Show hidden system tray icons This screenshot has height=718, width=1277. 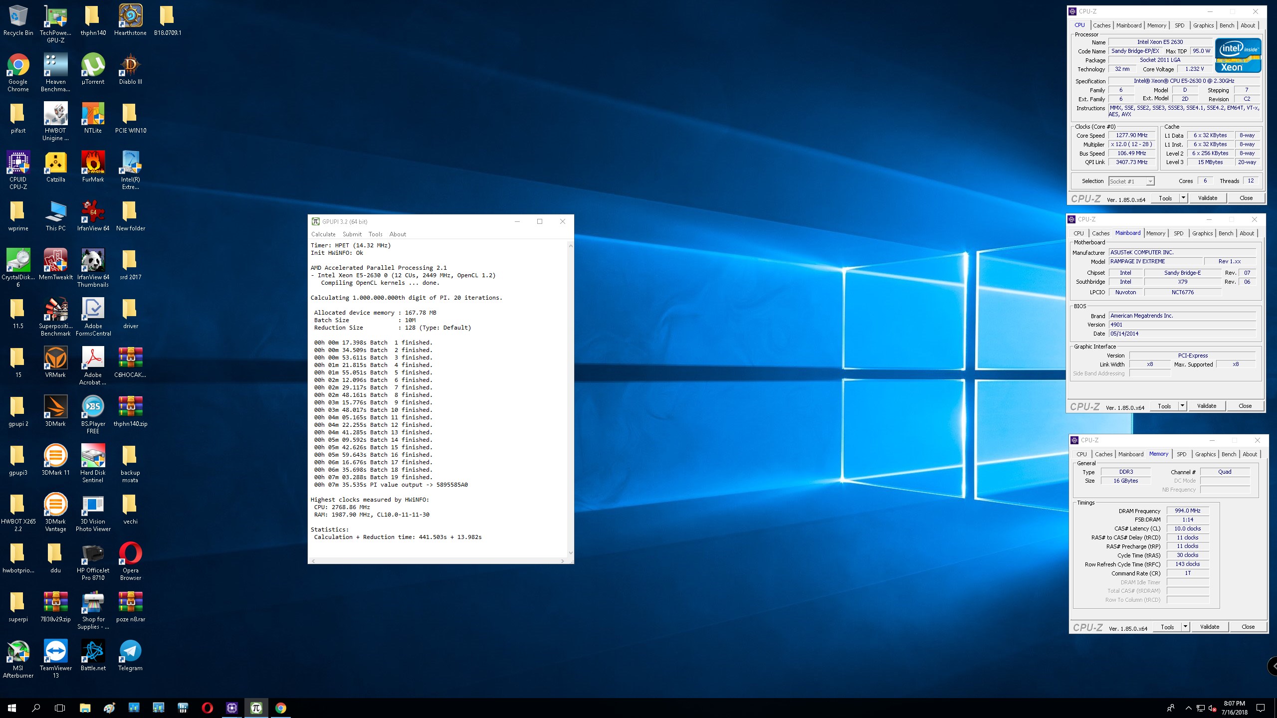coord(1188,708)
